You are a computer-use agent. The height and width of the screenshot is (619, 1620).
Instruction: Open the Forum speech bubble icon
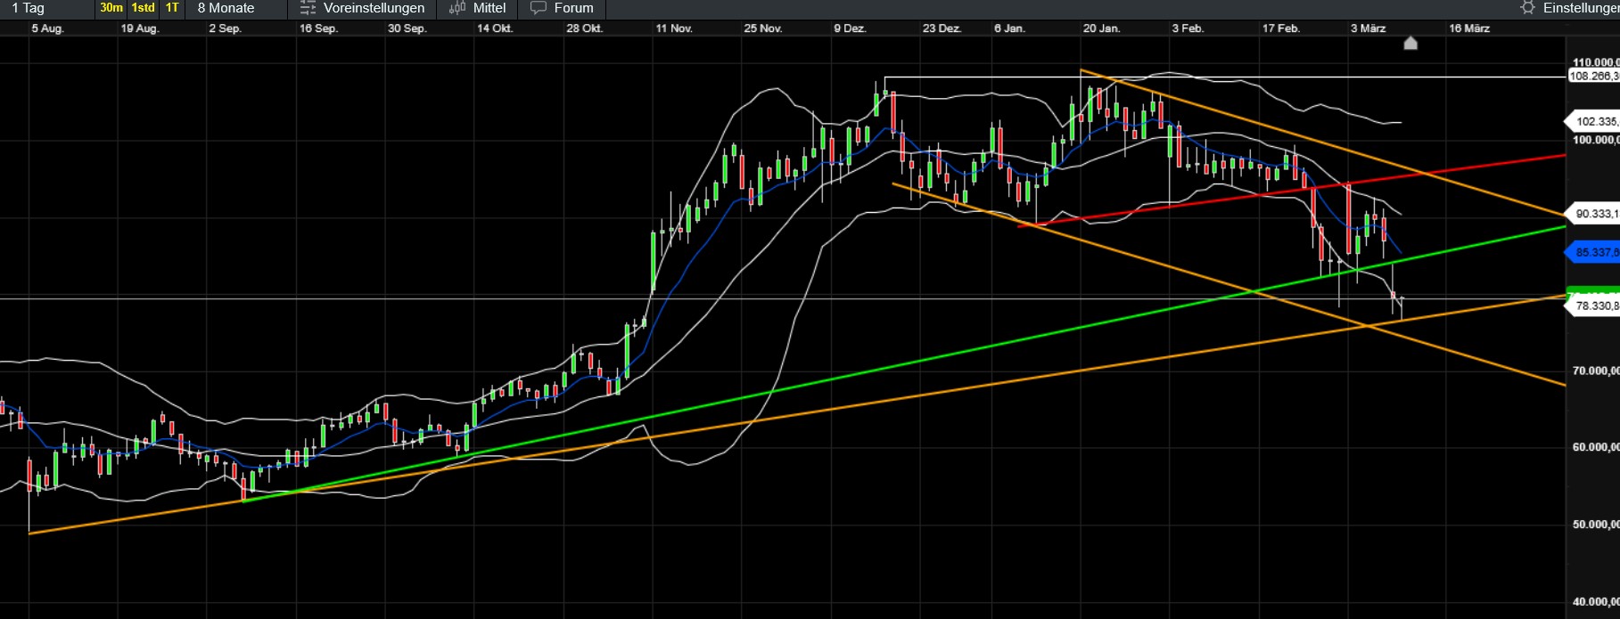click(x=539, y=8)
